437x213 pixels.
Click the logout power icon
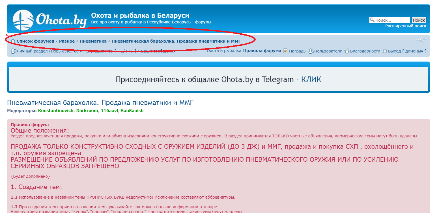tap(385, 51)
